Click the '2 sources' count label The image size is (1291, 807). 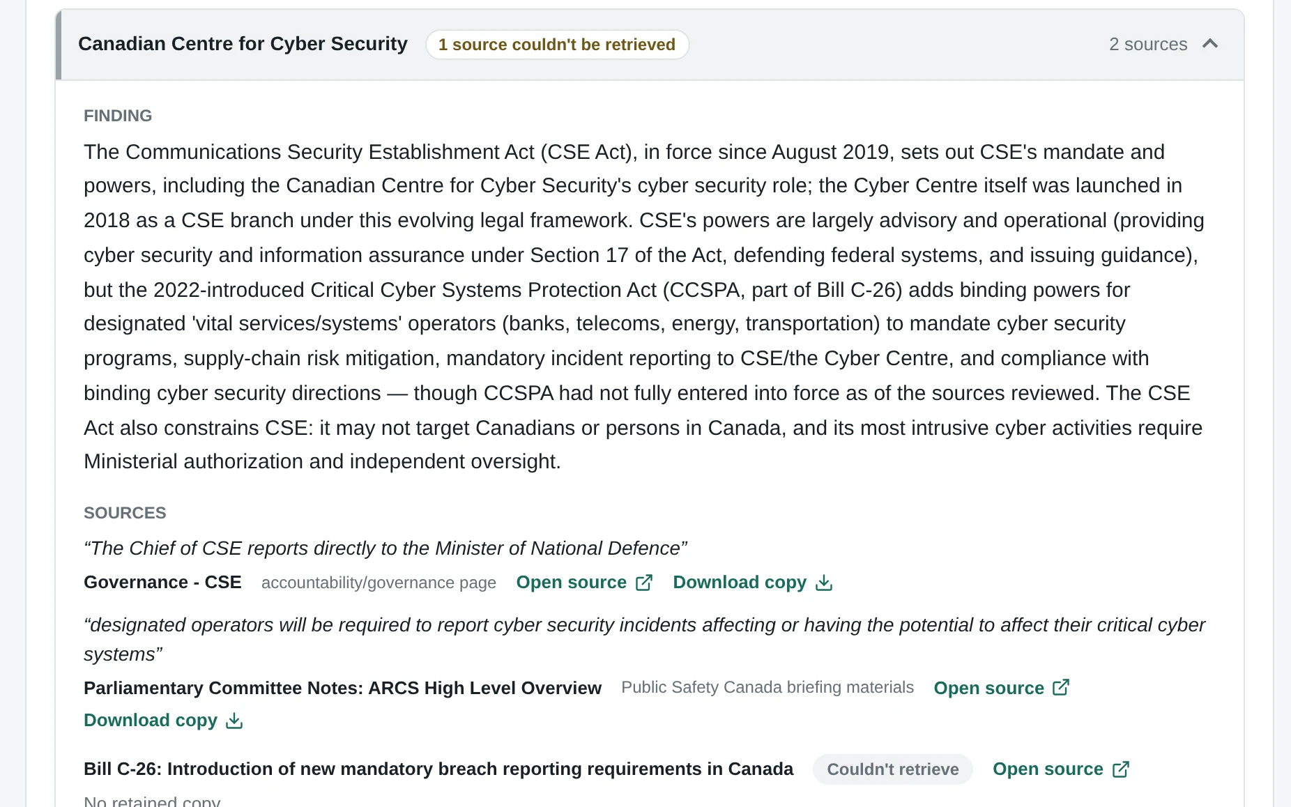(x=1148, y=44)
